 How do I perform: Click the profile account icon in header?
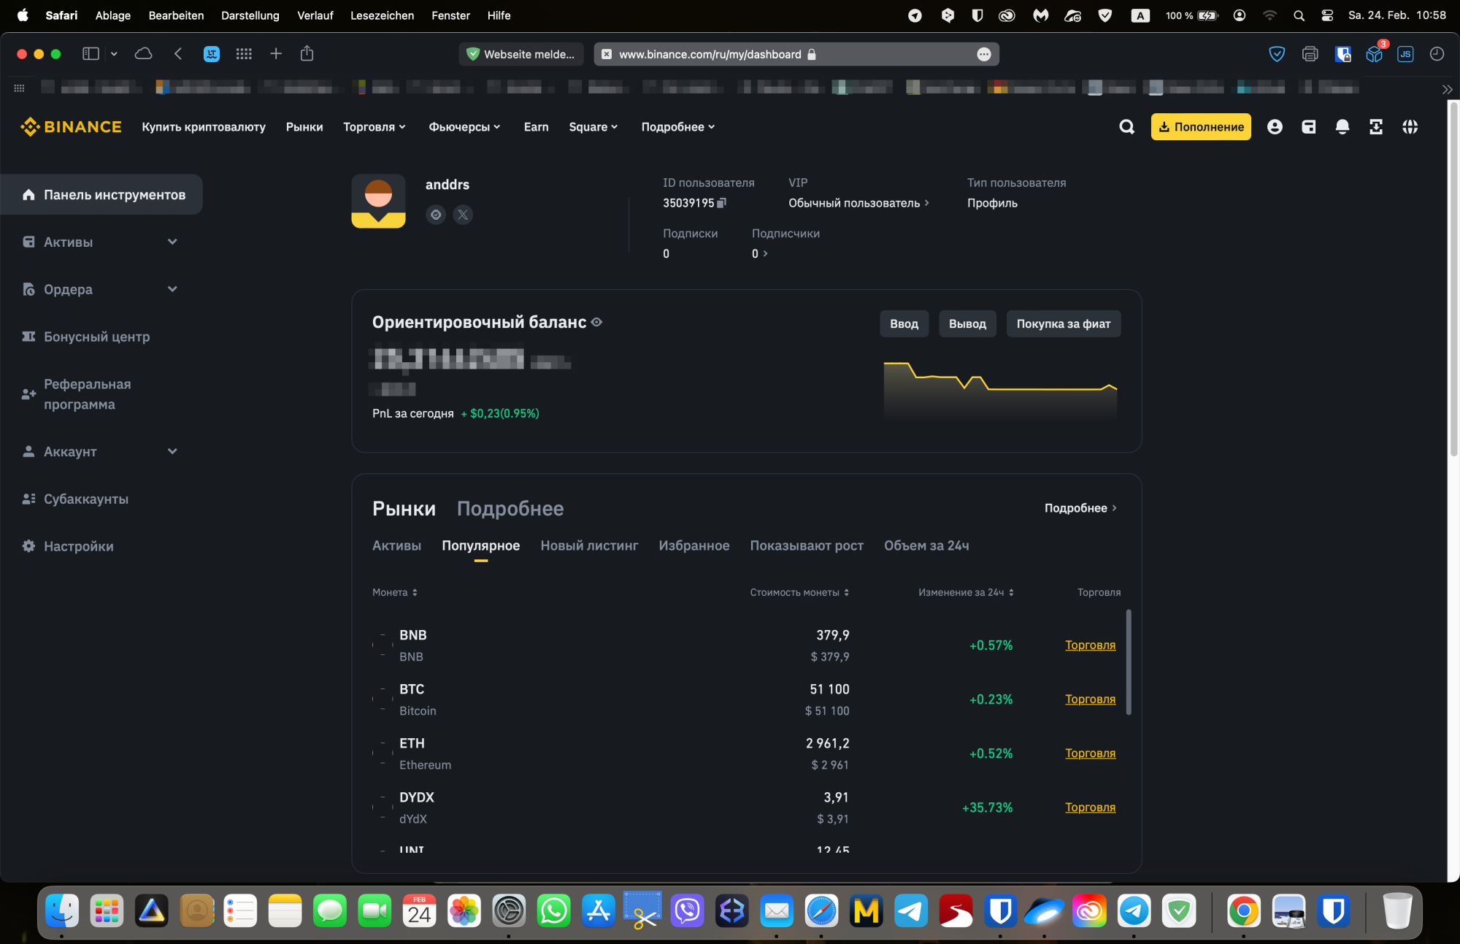pos(1275,126)
